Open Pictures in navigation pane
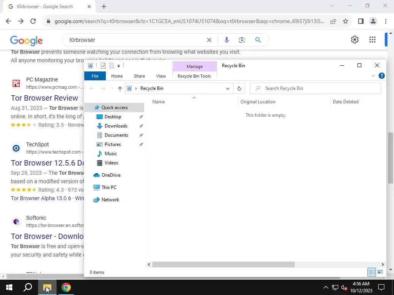 (x=113, y=144)
